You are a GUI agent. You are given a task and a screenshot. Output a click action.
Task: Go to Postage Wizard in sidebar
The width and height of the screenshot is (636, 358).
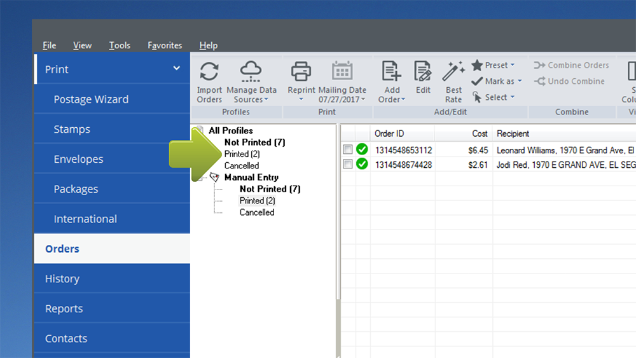coord(91,99)
